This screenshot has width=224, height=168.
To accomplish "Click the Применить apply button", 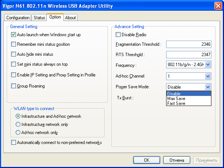I will click(207, 160).
